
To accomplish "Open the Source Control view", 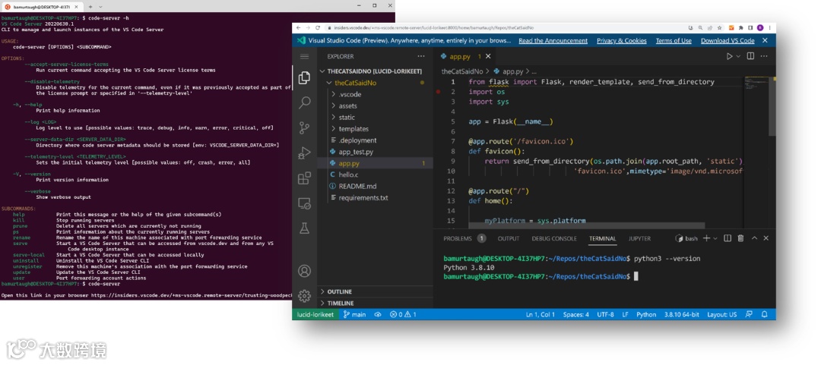I will [x=304, y=127].
